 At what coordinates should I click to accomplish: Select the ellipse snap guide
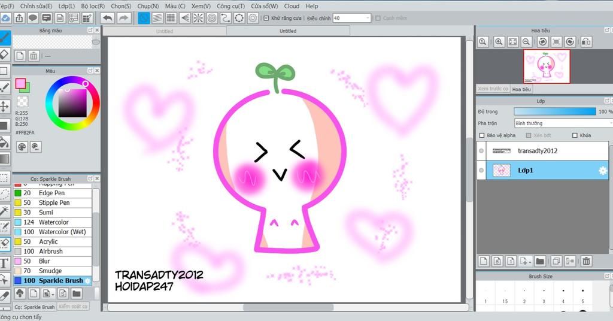pyautogui.click(x=239, y=18)
